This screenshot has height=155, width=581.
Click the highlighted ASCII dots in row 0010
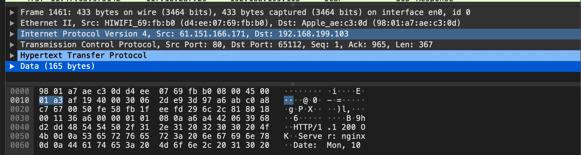pos(289,100)
